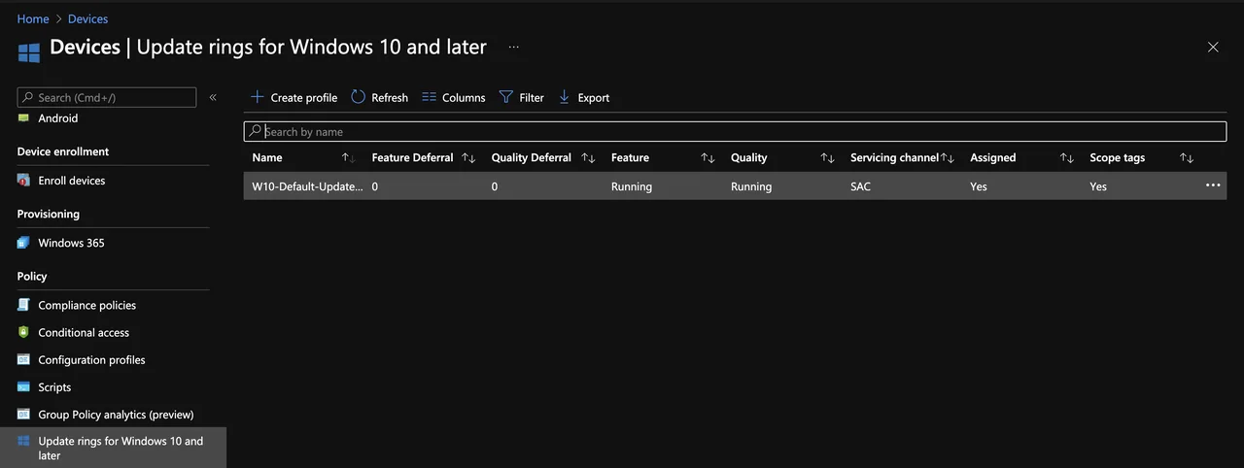Select Update rings for Windows 10 and later

click(x=113, y=448)
